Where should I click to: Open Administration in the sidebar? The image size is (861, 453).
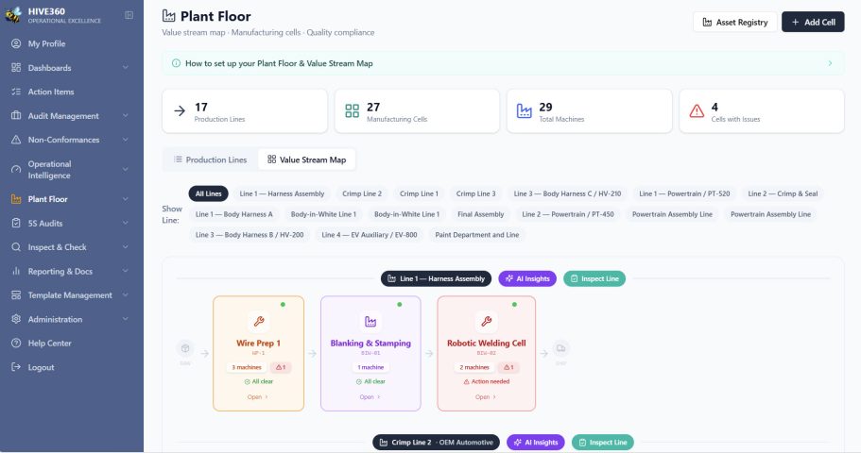pyautogui.click(x=55, y=319)
